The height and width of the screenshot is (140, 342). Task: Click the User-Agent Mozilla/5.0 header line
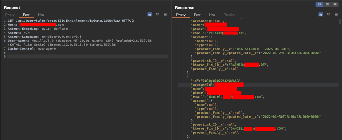click(80, 41)
